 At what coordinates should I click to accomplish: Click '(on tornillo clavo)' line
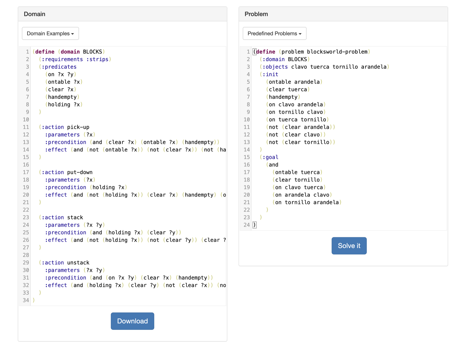296,112
